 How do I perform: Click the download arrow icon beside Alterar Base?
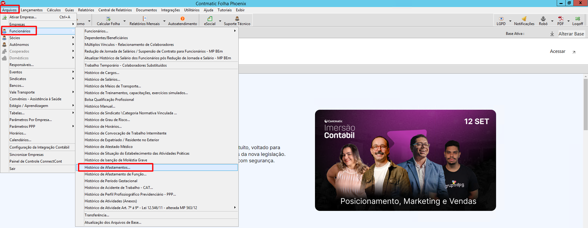pyautogui.click(x=552, y=34)
